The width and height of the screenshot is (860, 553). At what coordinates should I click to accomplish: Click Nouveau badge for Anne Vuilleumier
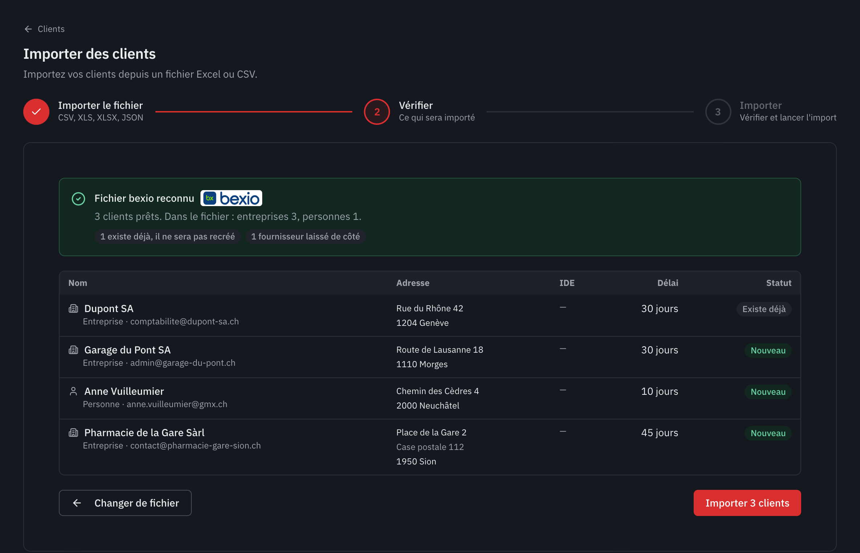[x=768, y=392]
